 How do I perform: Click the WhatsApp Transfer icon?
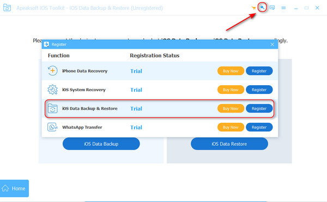coord(52,127)
